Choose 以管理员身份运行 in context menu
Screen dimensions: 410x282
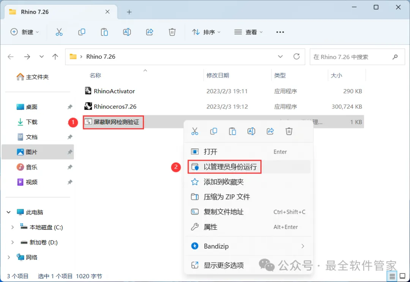click(248, 167)
